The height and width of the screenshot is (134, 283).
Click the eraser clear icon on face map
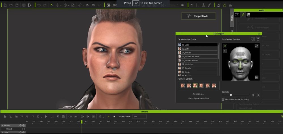click(x=256, y=46)
